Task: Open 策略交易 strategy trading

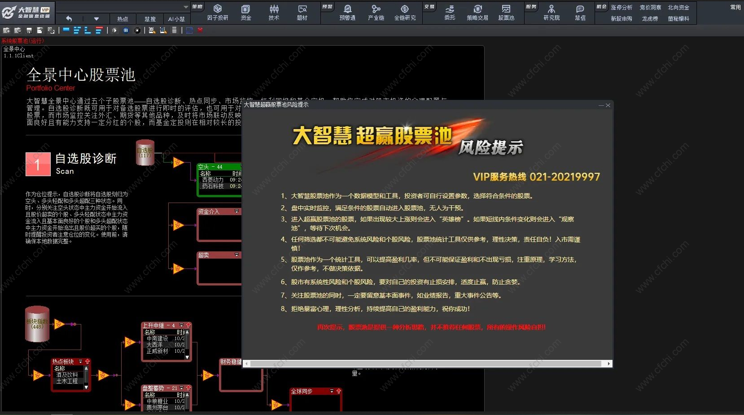Action: (x=477, y=12)
